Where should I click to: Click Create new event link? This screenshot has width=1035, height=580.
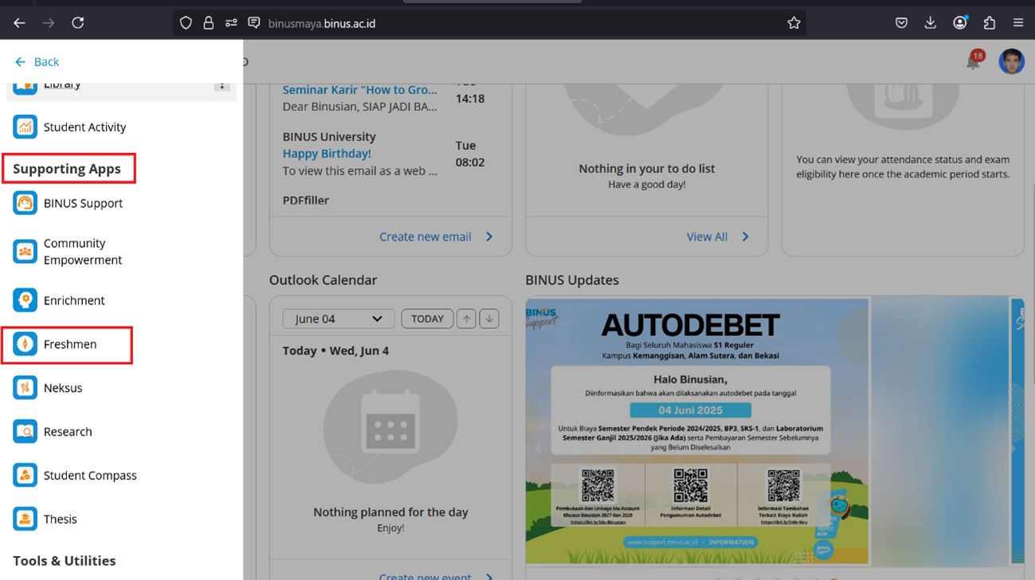(436, 575)
